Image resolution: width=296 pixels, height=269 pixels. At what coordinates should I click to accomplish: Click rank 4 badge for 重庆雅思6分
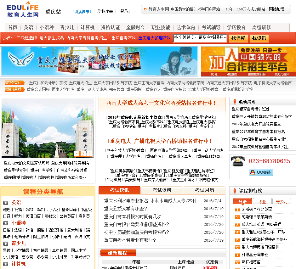[x=237, y=232]
